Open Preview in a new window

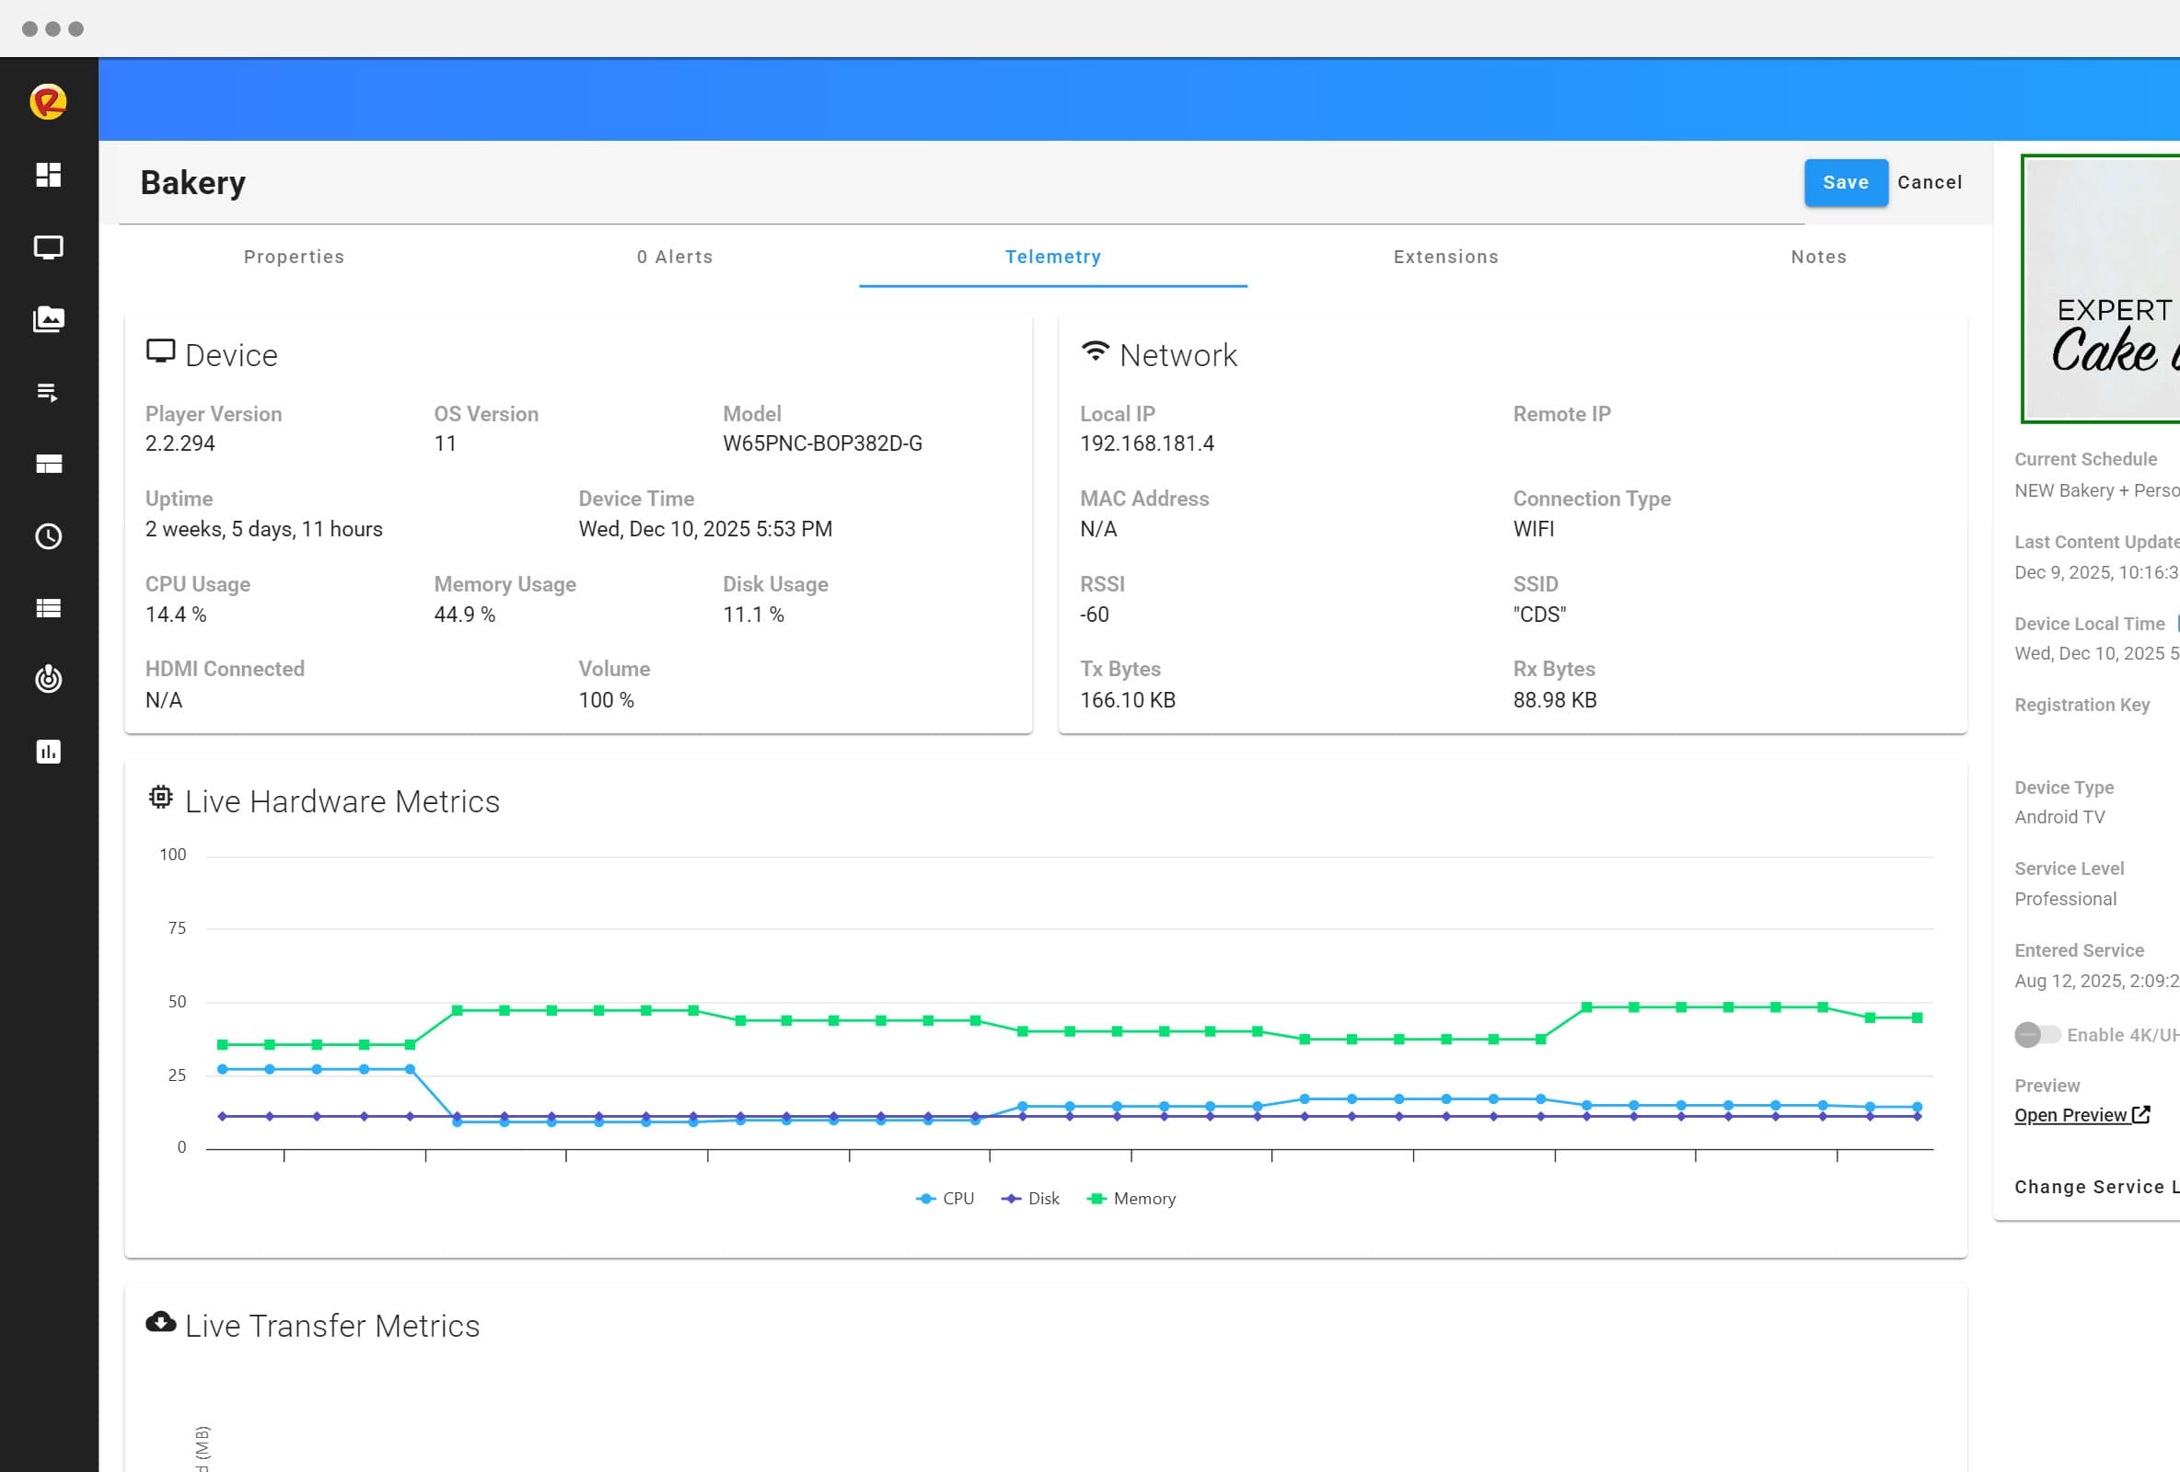(x=2073, y=1114)
